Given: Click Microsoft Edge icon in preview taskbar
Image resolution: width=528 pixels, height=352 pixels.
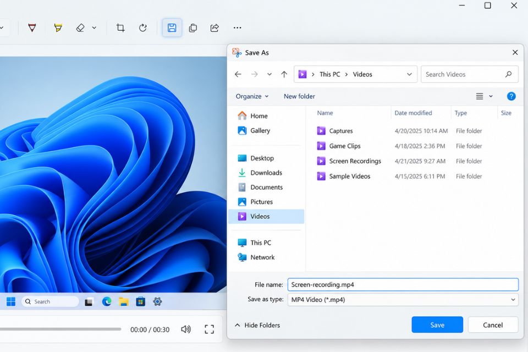Looking at the screenshot, I should (x=107, y=301).
